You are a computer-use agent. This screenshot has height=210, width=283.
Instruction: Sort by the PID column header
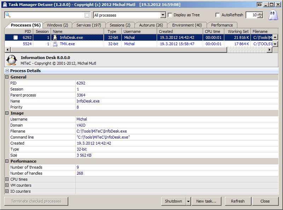click(19, 31)
